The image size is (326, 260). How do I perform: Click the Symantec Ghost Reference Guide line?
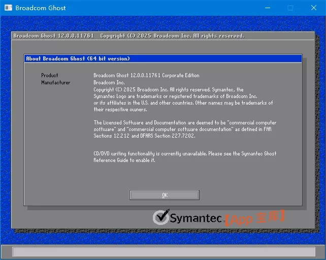(124, 160)
